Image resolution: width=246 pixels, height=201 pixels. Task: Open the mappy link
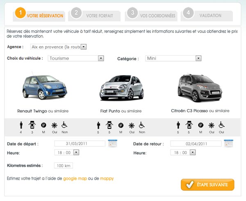click(107, 178)
